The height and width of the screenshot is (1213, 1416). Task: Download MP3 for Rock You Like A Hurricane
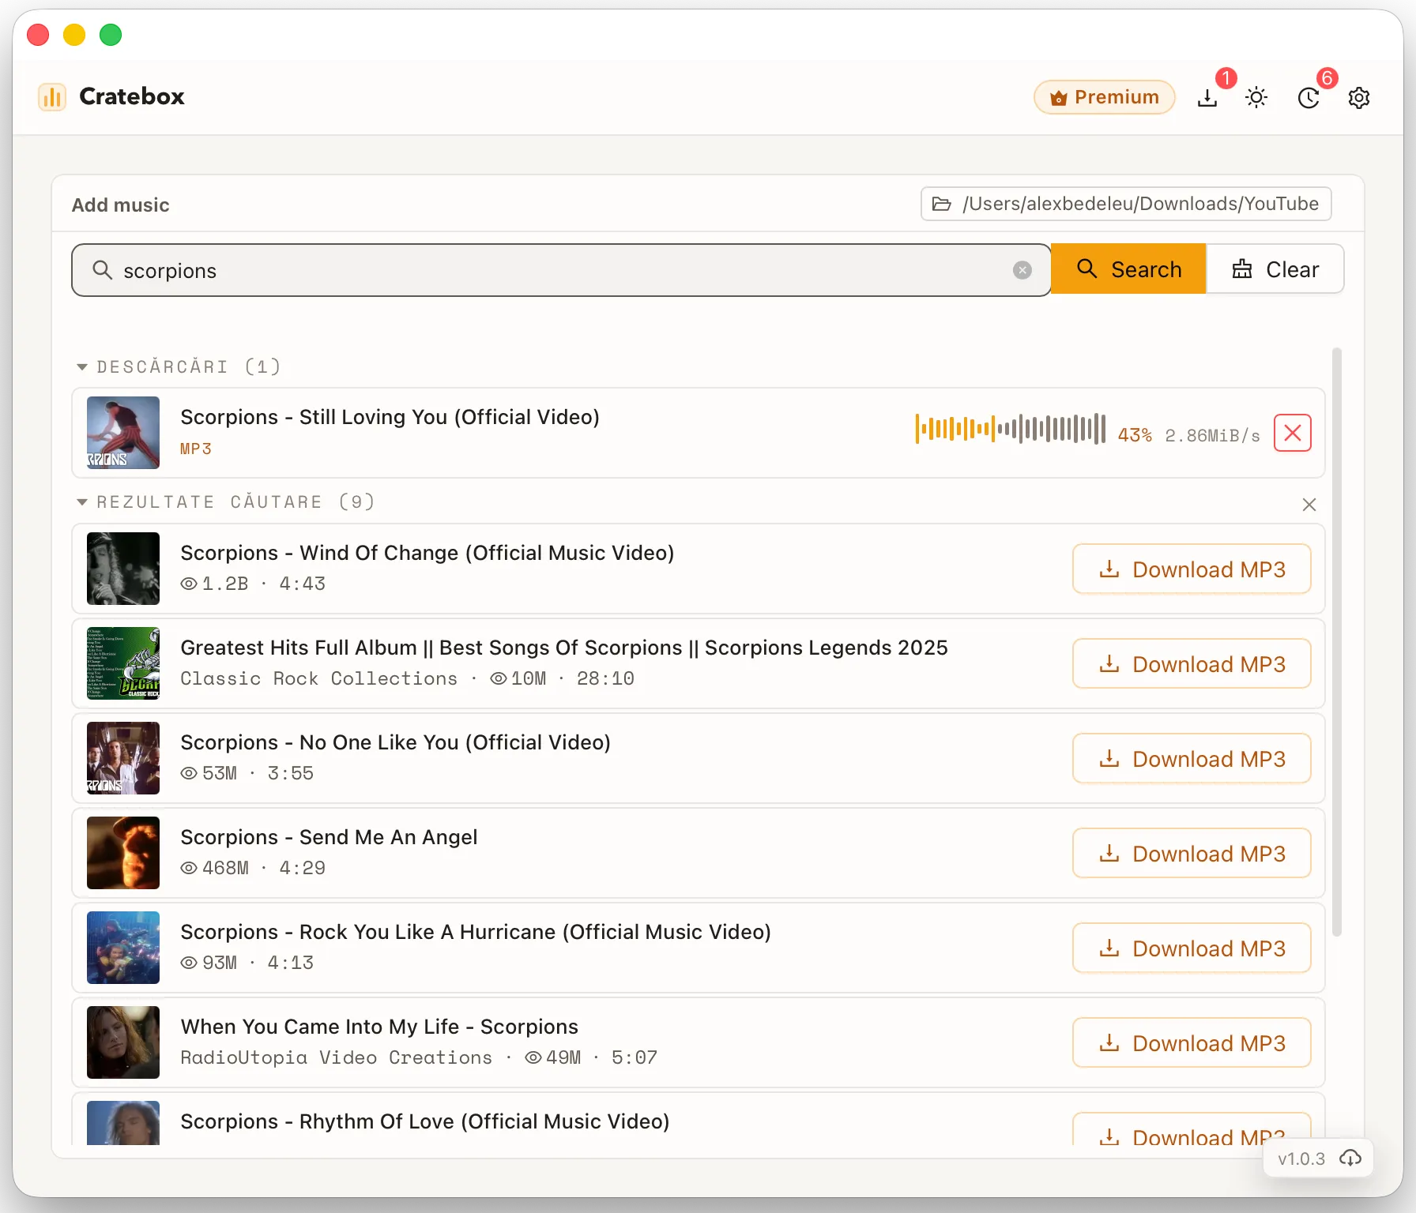1192,948
